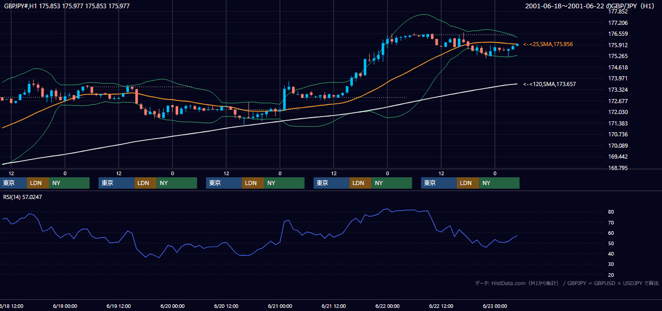Click RSI scale value 40

tap(611, 253)
